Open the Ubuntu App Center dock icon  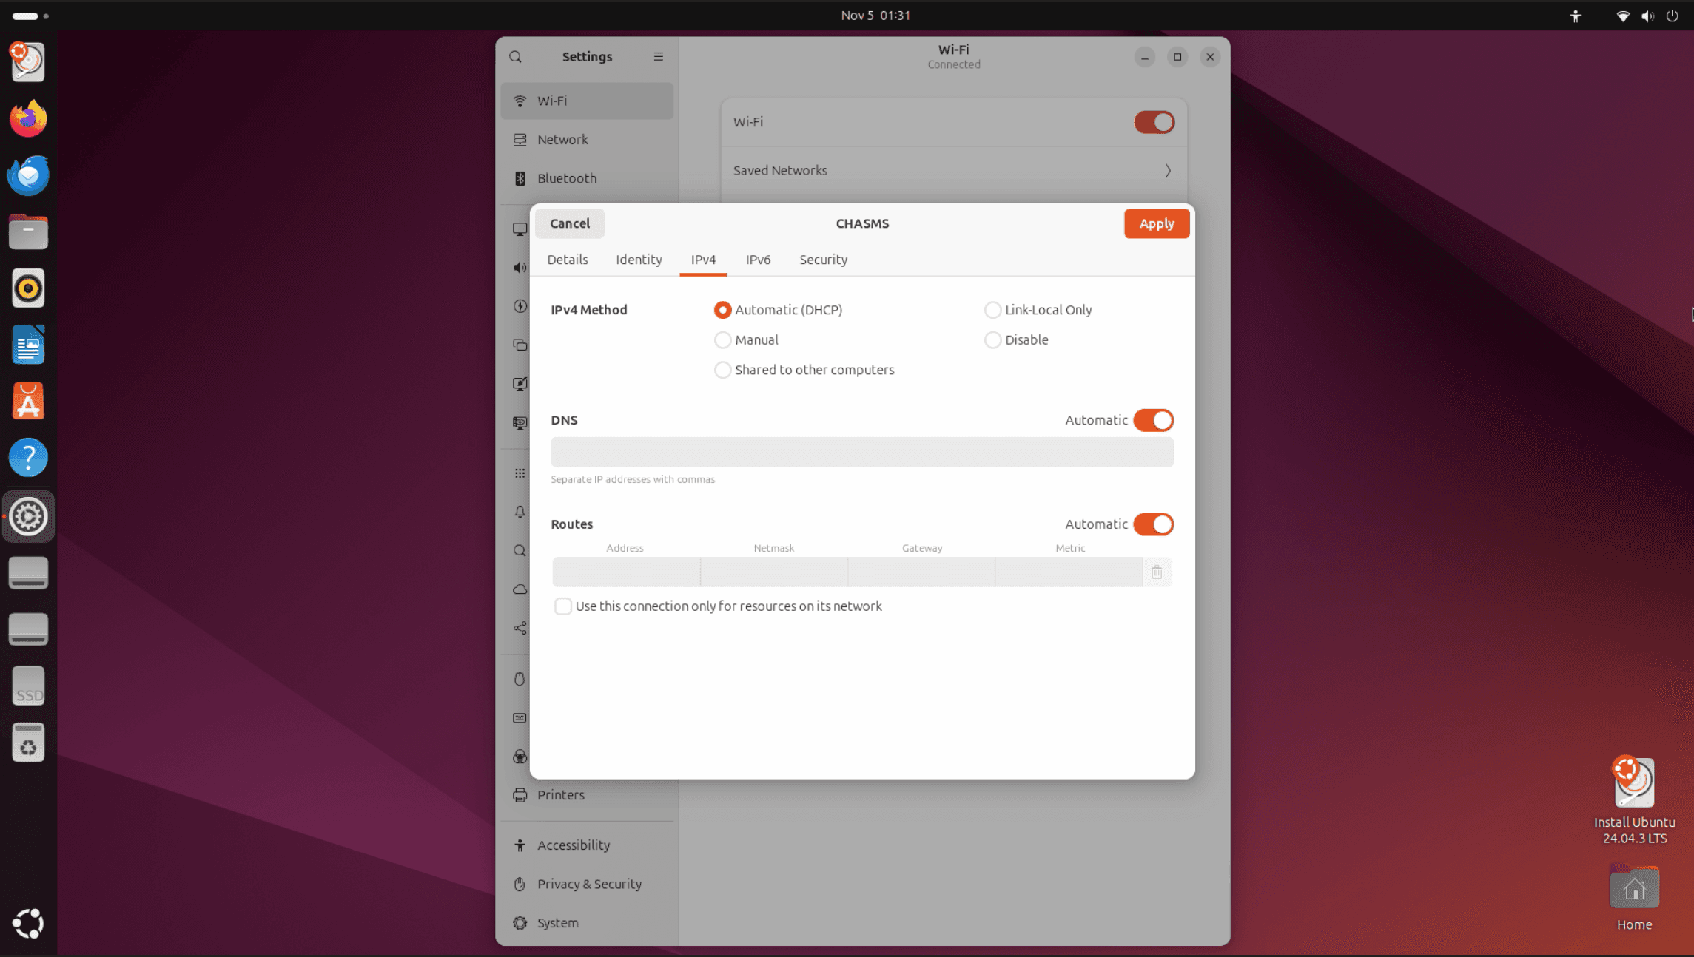pyautogui.click(x=28, y=402)
